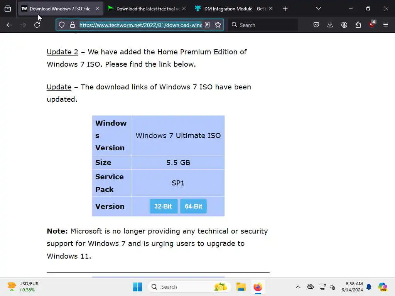Open tracking protection shield icon
Screen dimensions: 395x296
click(x=62, y=25)
